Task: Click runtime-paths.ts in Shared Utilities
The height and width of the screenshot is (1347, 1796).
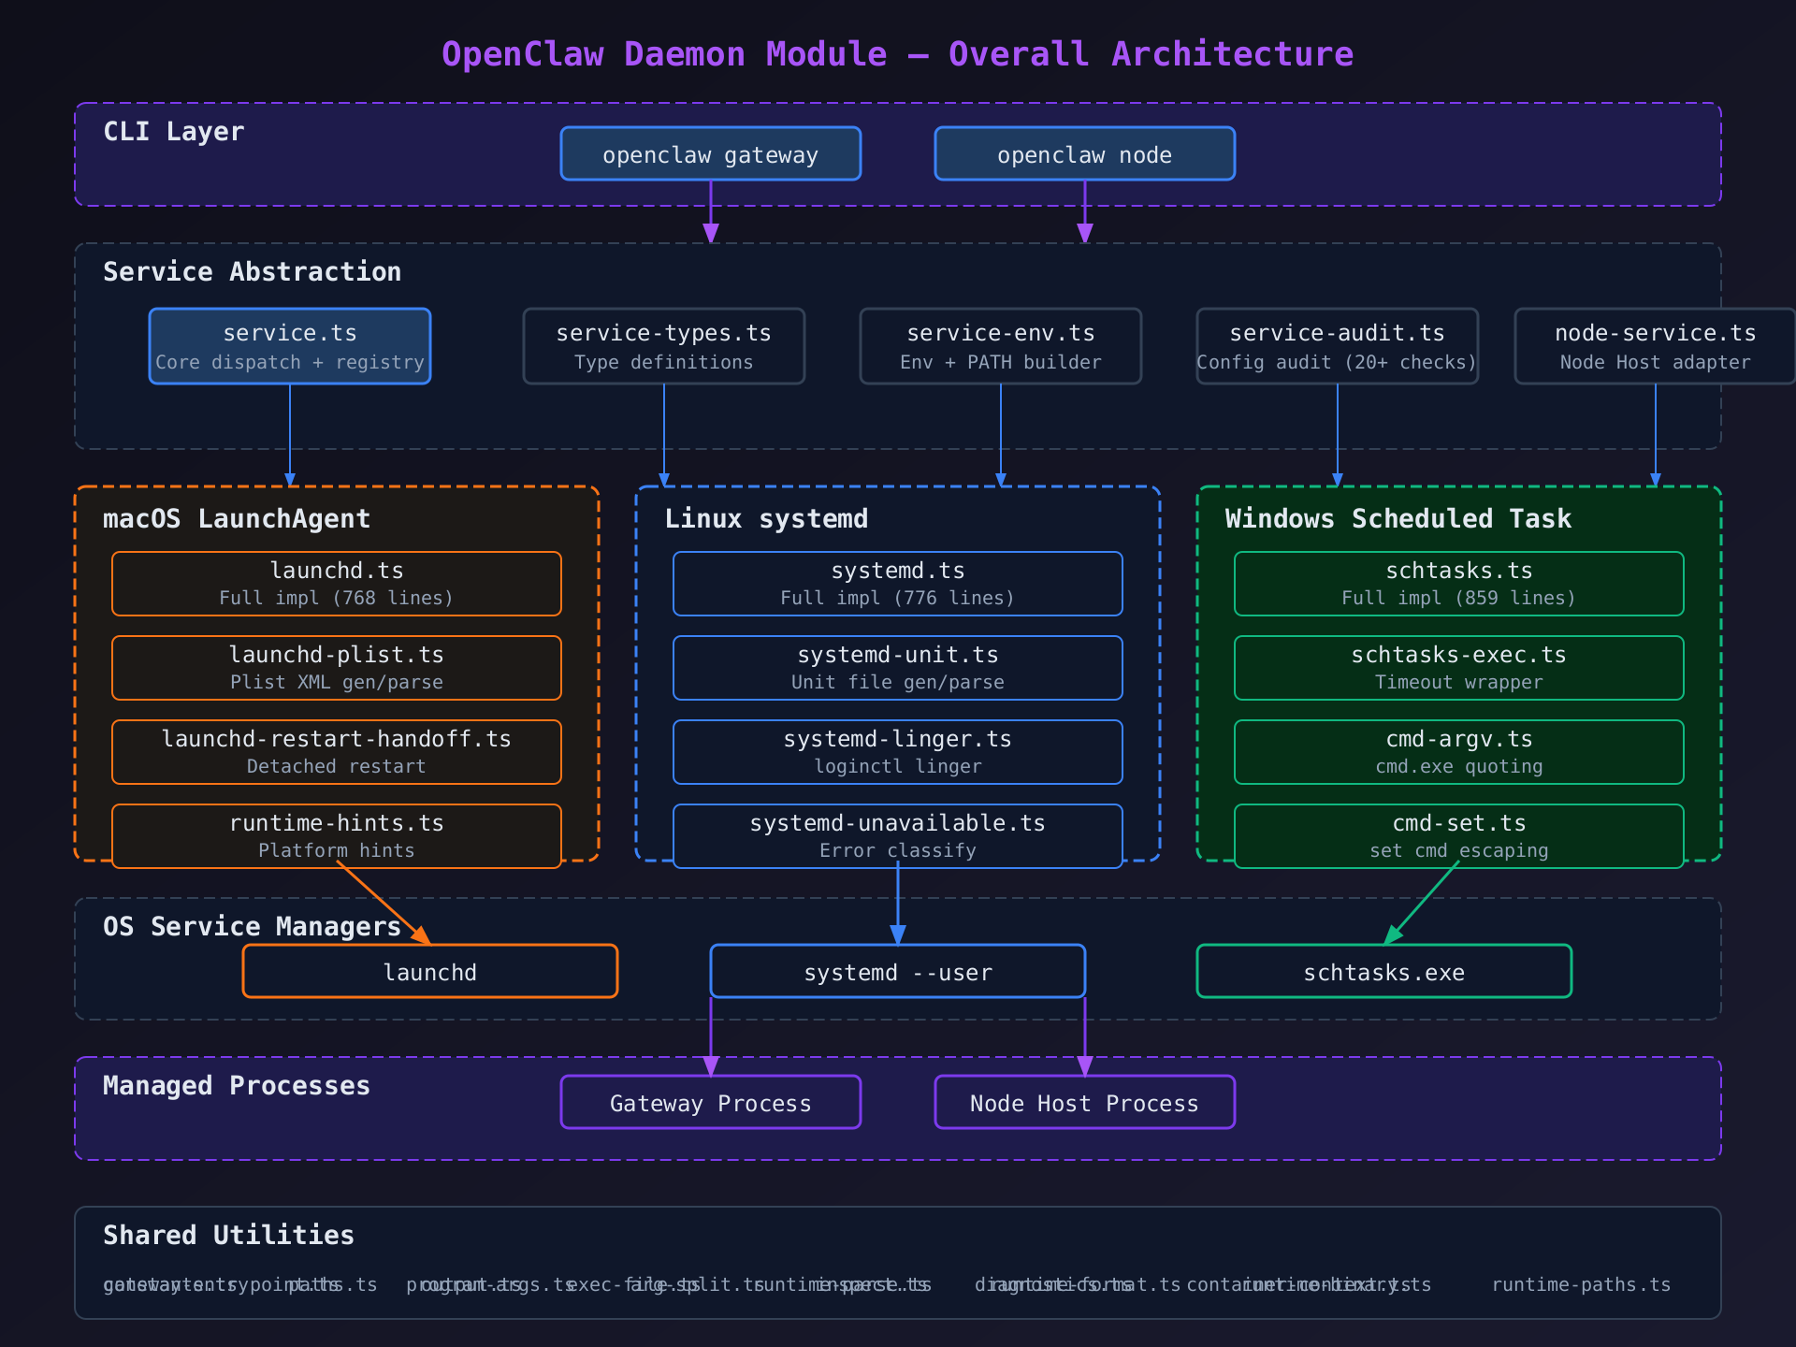Action: (x=1580, y=1285)
